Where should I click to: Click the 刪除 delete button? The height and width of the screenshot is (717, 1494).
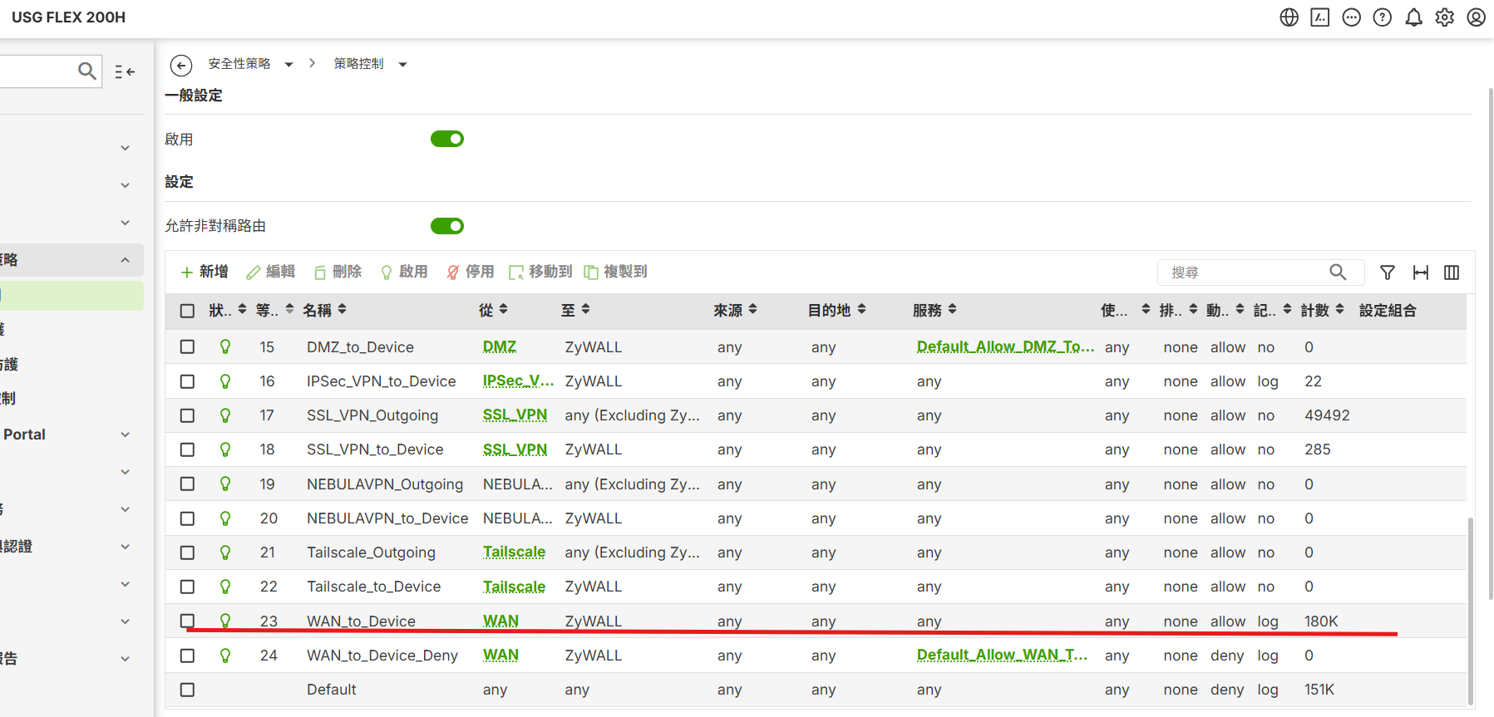pyautogui.click(x=338, y=272)
